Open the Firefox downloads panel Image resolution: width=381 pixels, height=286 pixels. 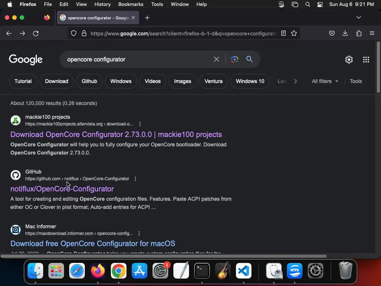(345, 33)
